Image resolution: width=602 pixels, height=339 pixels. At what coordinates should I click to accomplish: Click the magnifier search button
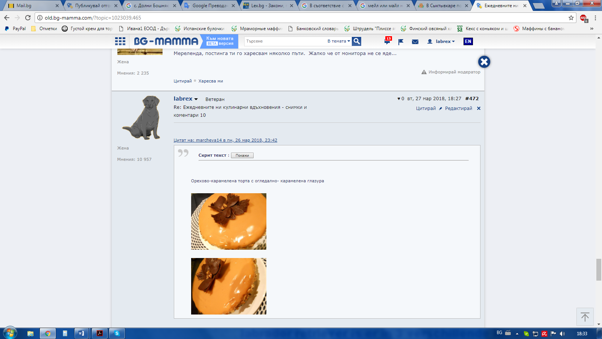(357, 41)
